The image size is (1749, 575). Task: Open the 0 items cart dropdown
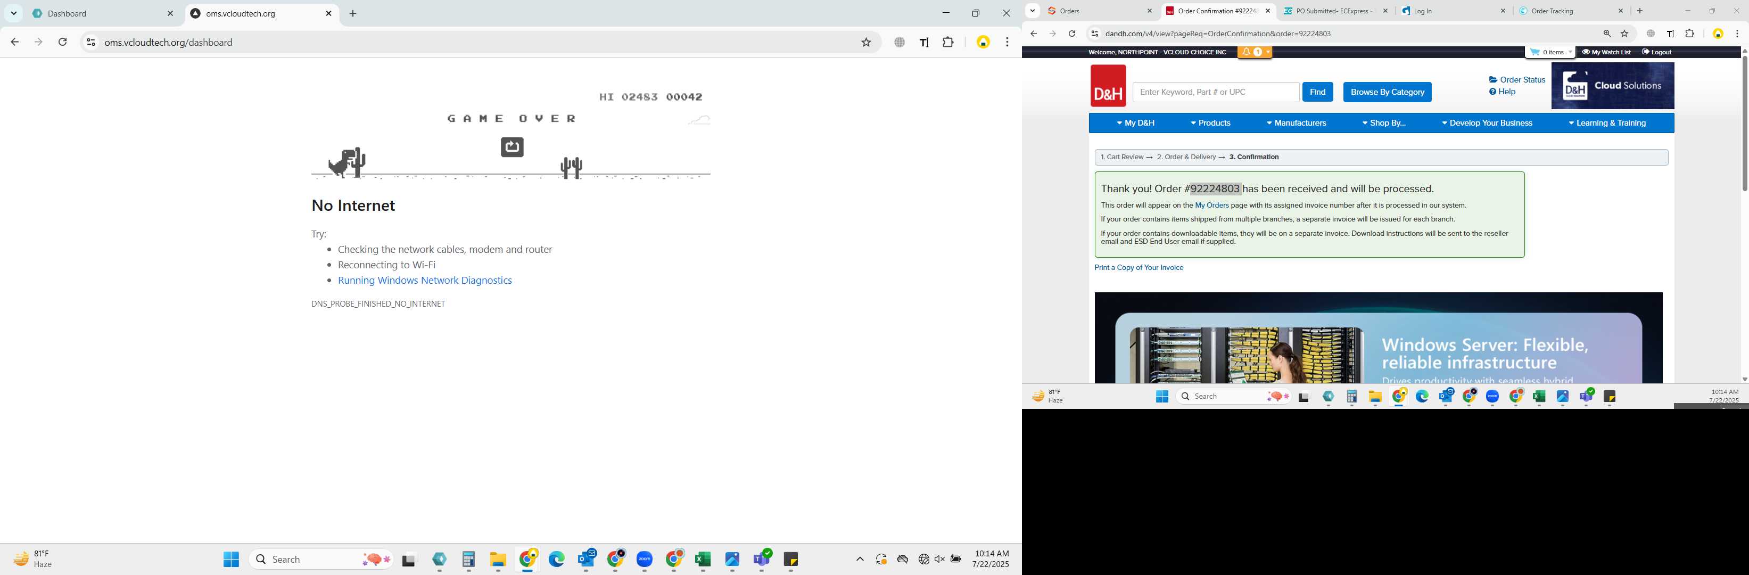1550,52
